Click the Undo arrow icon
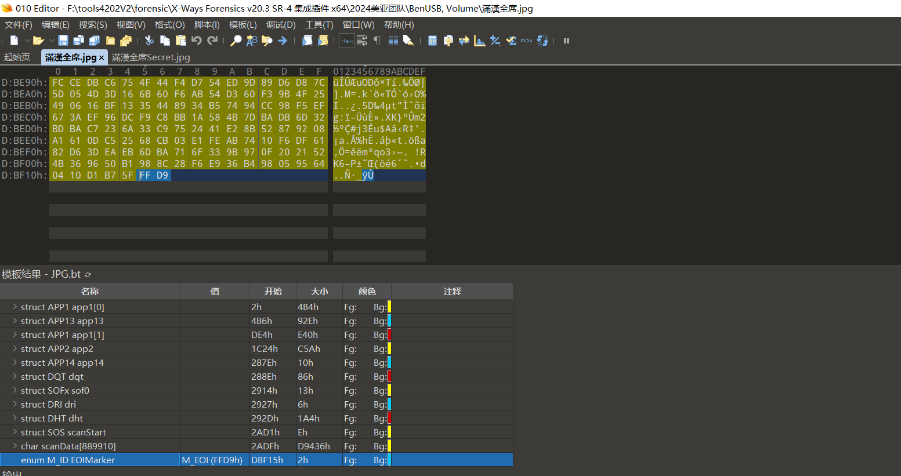901x476 pixels. [x=197, y=41]
